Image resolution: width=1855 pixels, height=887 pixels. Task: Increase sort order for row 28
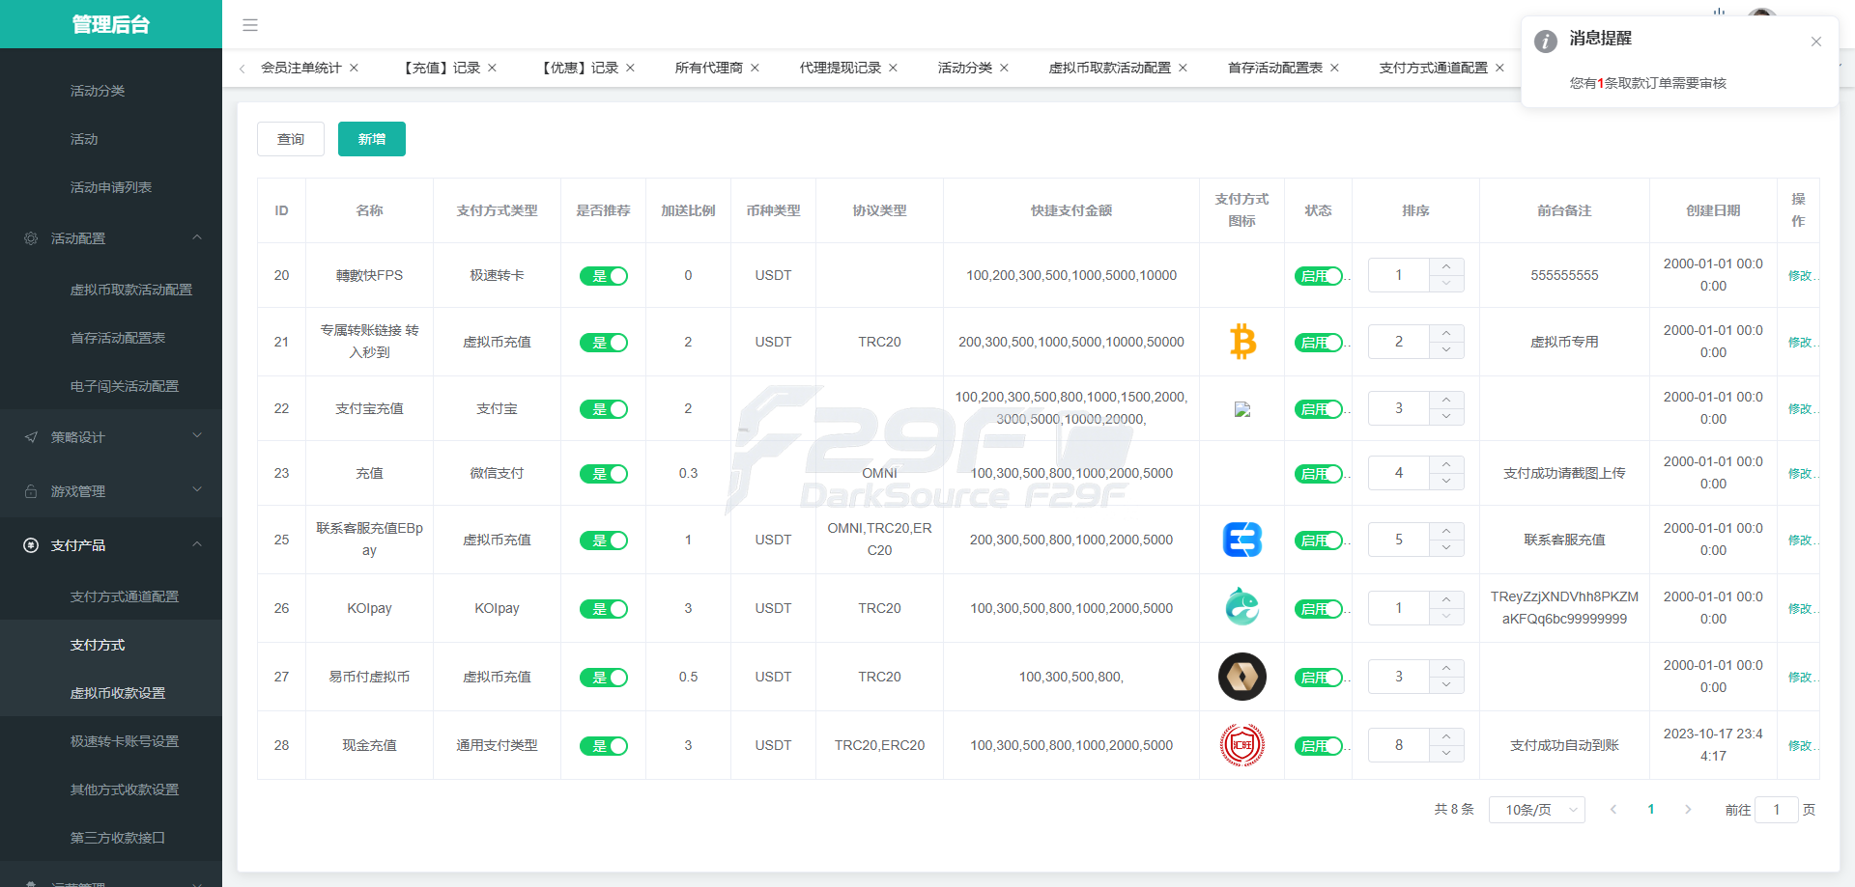1446,736
